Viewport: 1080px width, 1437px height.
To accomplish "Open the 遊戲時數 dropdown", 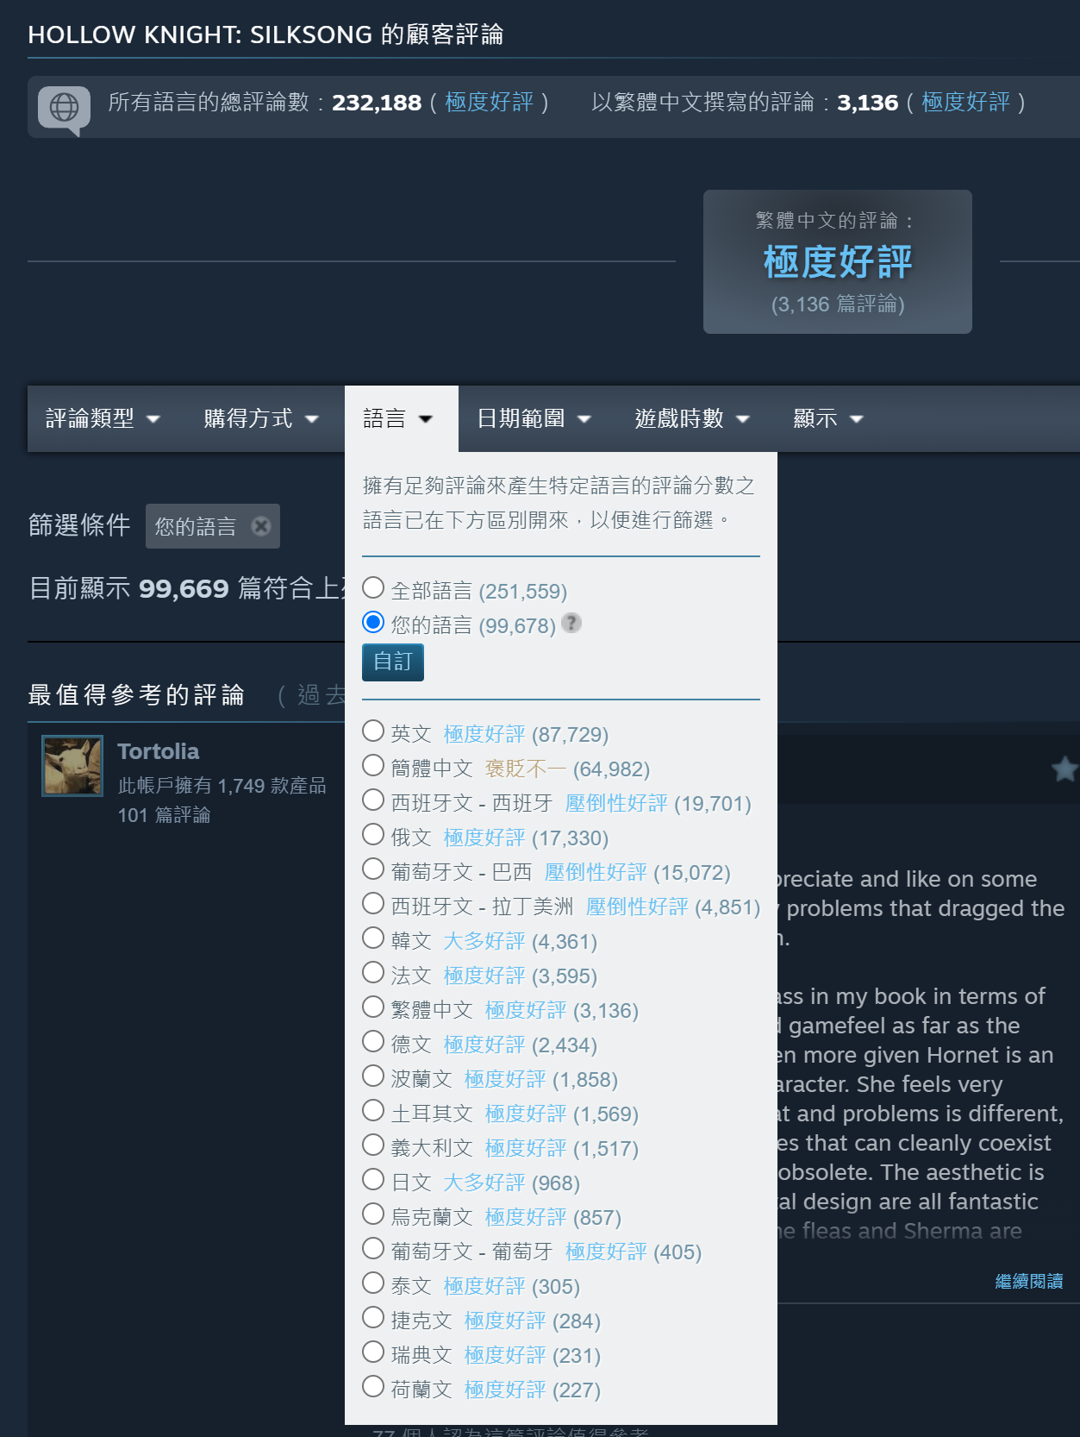I will [x=692, y=419].
